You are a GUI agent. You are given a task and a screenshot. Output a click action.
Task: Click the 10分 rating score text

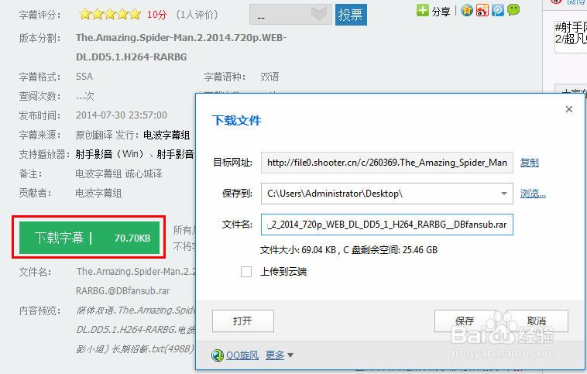[x=157, y=15]
